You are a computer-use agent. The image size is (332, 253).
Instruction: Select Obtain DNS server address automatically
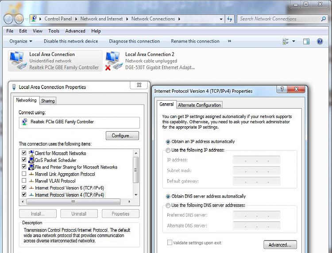click(168, 197)
